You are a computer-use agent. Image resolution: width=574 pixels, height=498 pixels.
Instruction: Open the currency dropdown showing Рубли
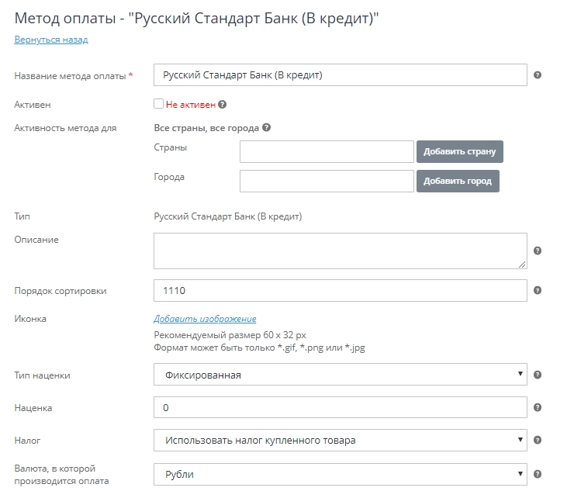[341, 474]
